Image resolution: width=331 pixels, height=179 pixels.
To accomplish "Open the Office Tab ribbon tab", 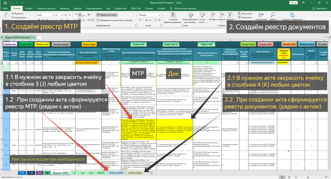I will [x=136, y=8].
